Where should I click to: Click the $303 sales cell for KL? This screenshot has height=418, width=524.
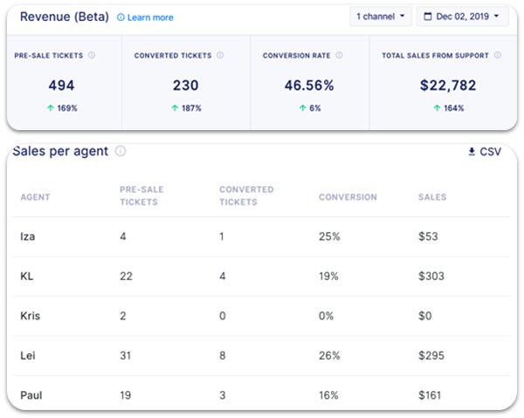coord(431,276)
